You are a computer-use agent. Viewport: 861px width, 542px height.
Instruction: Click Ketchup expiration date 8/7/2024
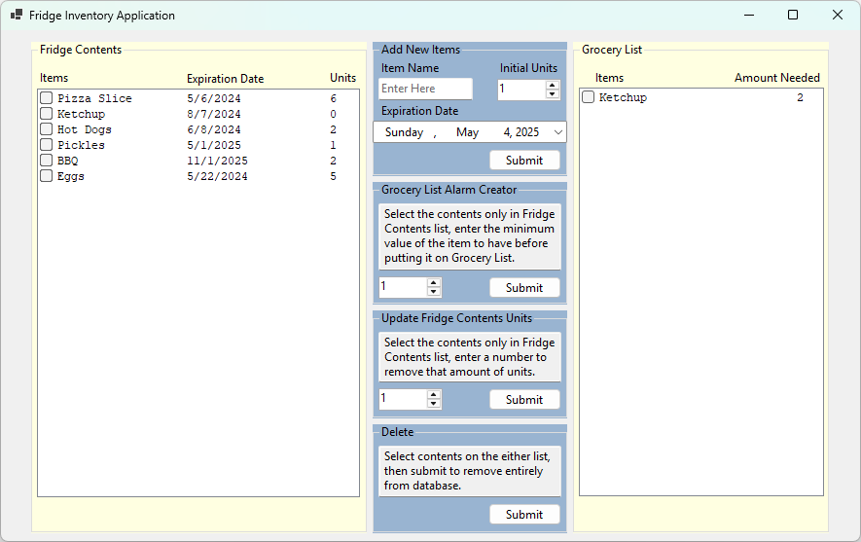point(214,114)
